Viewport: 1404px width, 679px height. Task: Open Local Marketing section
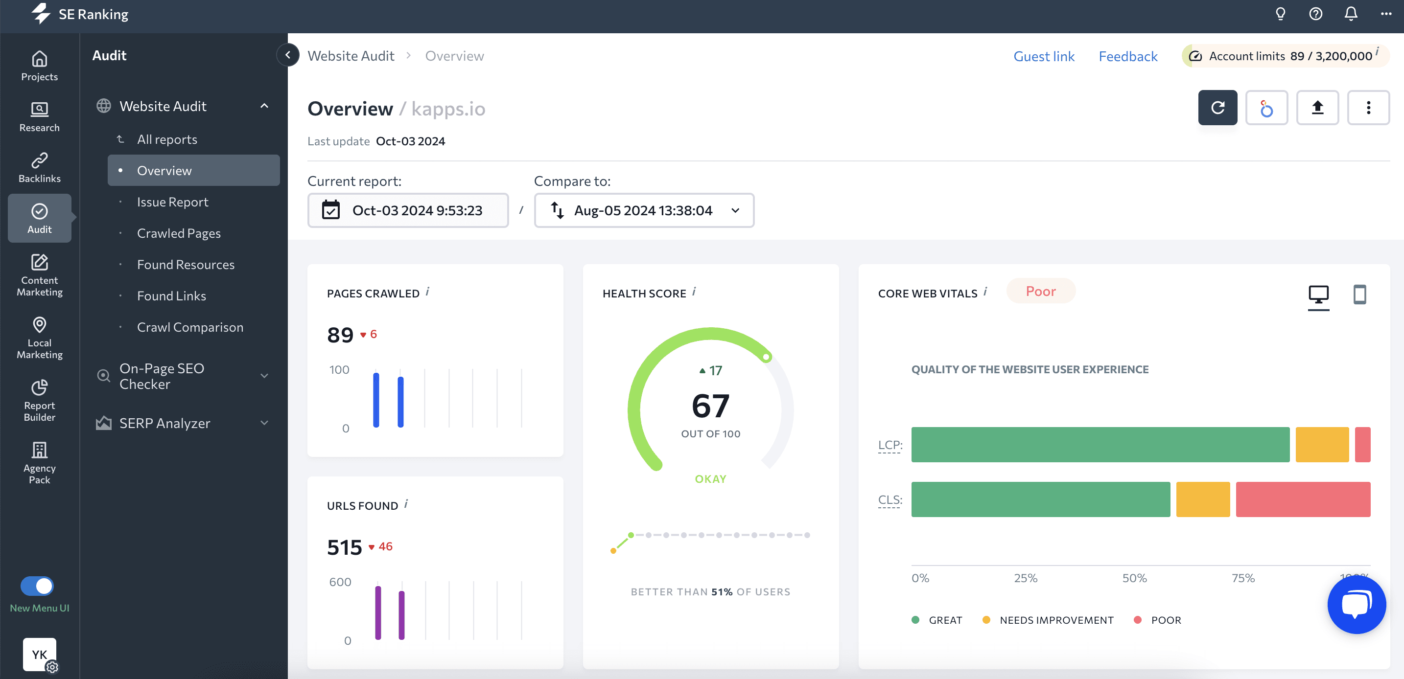tap(39, 338)
